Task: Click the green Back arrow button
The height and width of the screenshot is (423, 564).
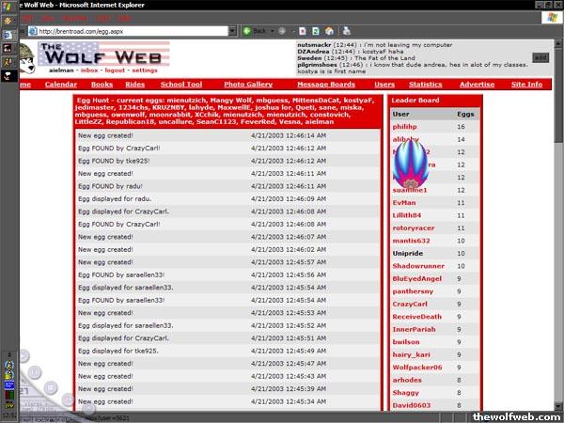Action: (x=246, y=31)
